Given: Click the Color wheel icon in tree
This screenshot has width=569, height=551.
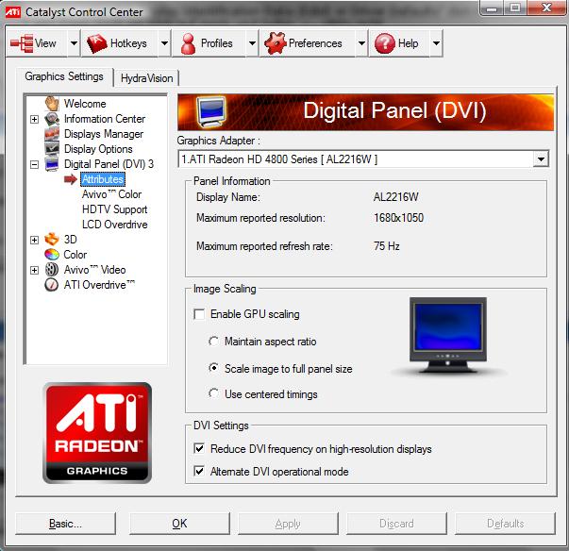Looking at the screenshot, I should point(52,255).
